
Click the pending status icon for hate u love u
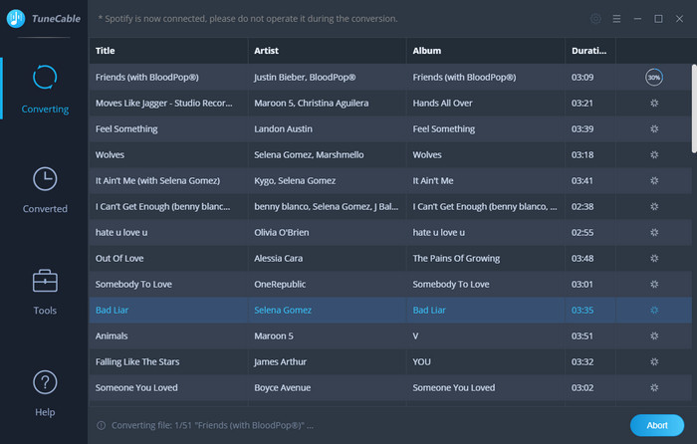(654, 232)
